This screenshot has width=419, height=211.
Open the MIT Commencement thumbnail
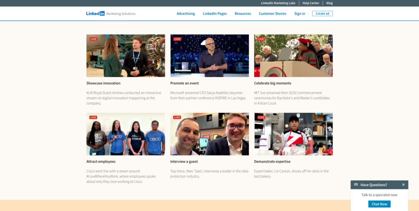[x=293, y=56]
